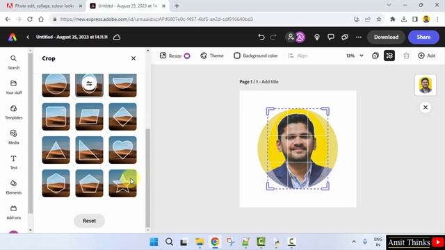Open the lightbulb tips icon

[317, 37]
